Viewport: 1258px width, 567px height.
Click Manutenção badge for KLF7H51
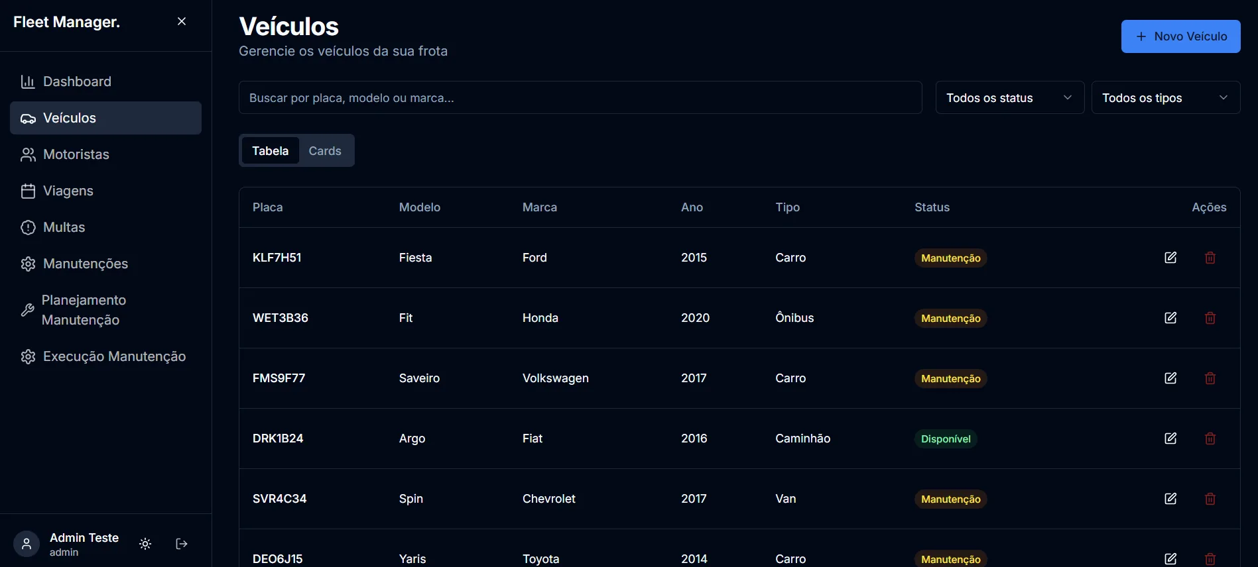(x=951, y=258)
